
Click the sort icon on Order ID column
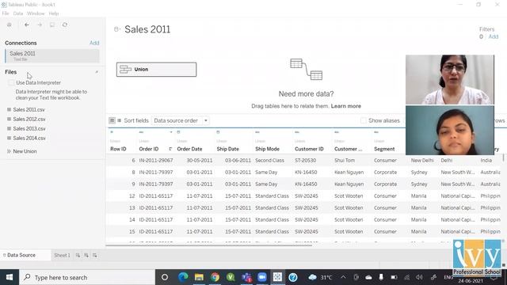[x=170, y=149]
